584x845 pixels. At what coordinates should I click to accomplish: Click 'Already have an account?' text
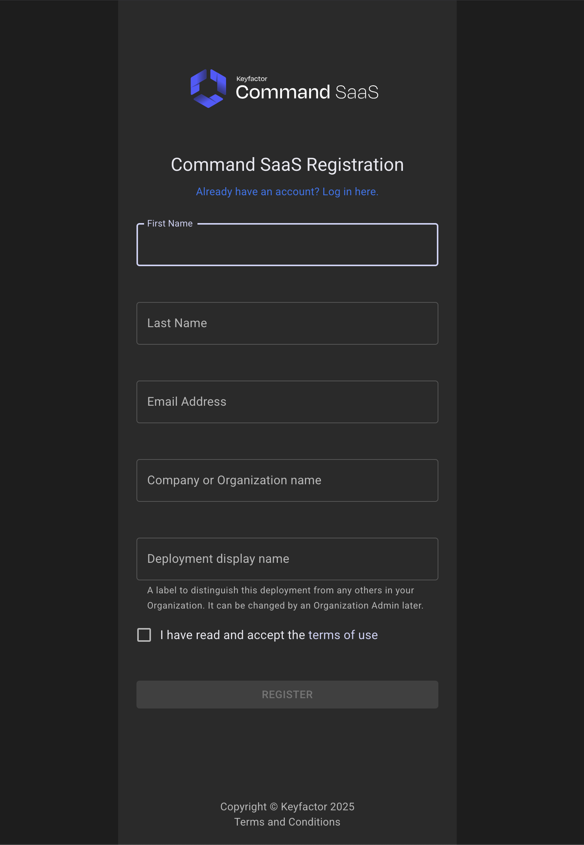pyautogui.click(x=258, y=191)
